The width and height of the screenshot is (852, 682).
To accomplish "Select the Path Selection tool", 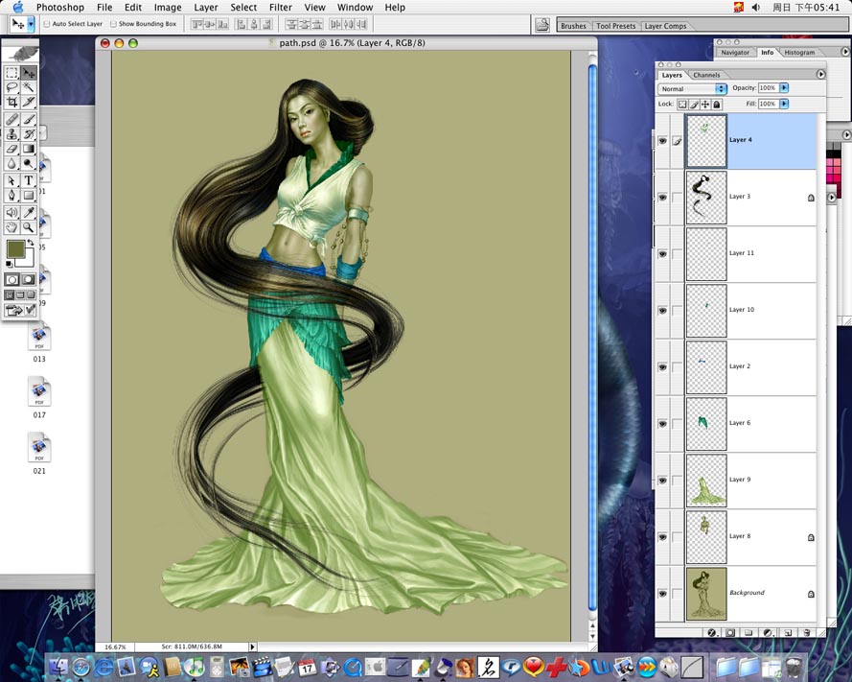I will point(12,180).
